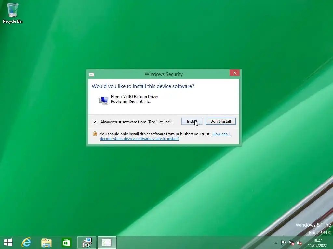Click the device computer icon in dialog
Image resolution: width=333 pixels, height=249 pixels.
[x=103, y=101]
